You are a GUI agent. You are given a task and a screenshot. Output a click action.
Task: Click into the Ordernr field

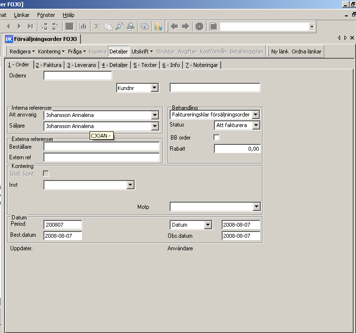(x=78, y=76)
